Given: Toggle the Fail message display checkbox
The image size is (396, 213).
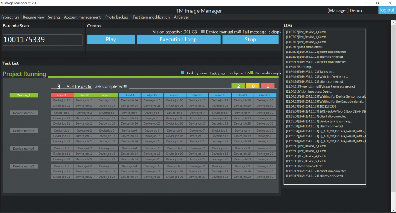Looking at the screenshot, I should pos(240,32).
